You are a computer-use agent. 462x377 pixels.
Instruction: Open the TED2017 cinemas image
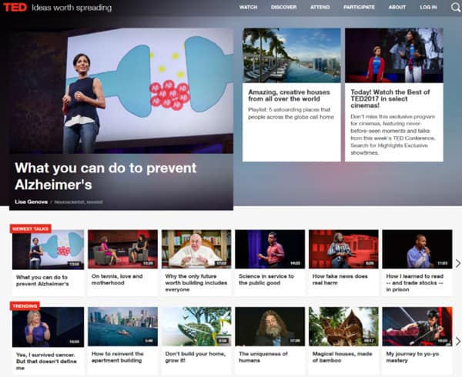[394, 55]
